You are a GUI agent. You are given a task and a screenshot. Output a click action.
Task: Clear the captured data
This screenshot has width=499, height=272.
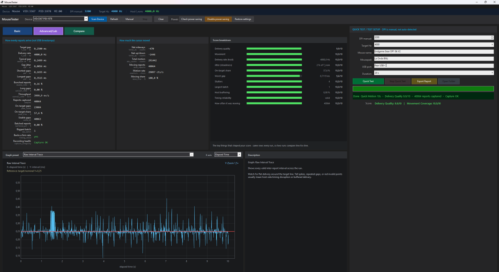click(161, 19)
